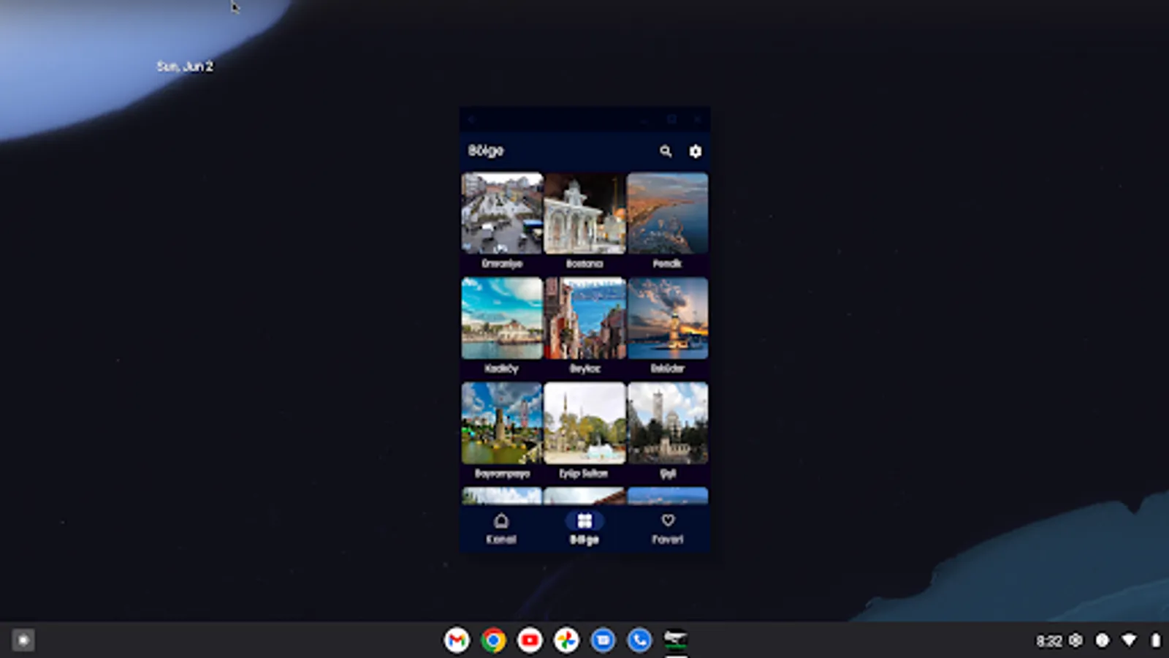Viewport: 1169px width, 658px height.
Task: Open the Bostancı region
Action: 584,213
